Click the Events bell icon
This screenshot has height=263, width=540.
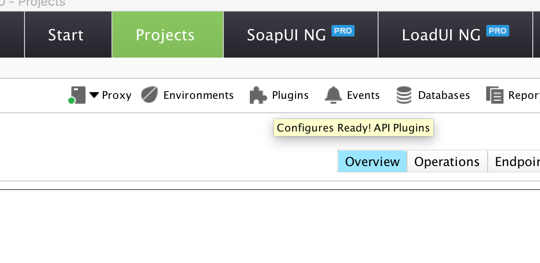click(333, 95)
